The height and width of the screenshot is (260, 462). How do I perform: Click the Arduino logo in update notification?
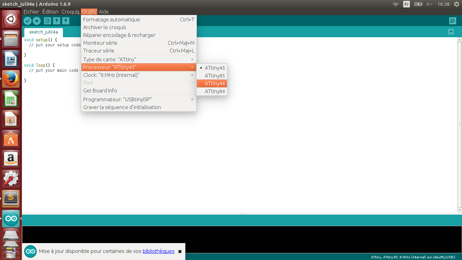point(30,252)
